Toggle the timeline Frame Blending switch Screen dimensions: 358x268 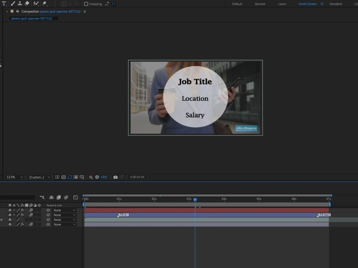(59, 197)
